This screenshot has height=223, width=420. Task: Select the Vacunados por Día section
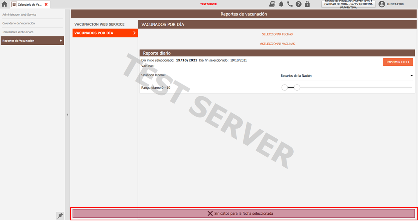coord(105,33)
